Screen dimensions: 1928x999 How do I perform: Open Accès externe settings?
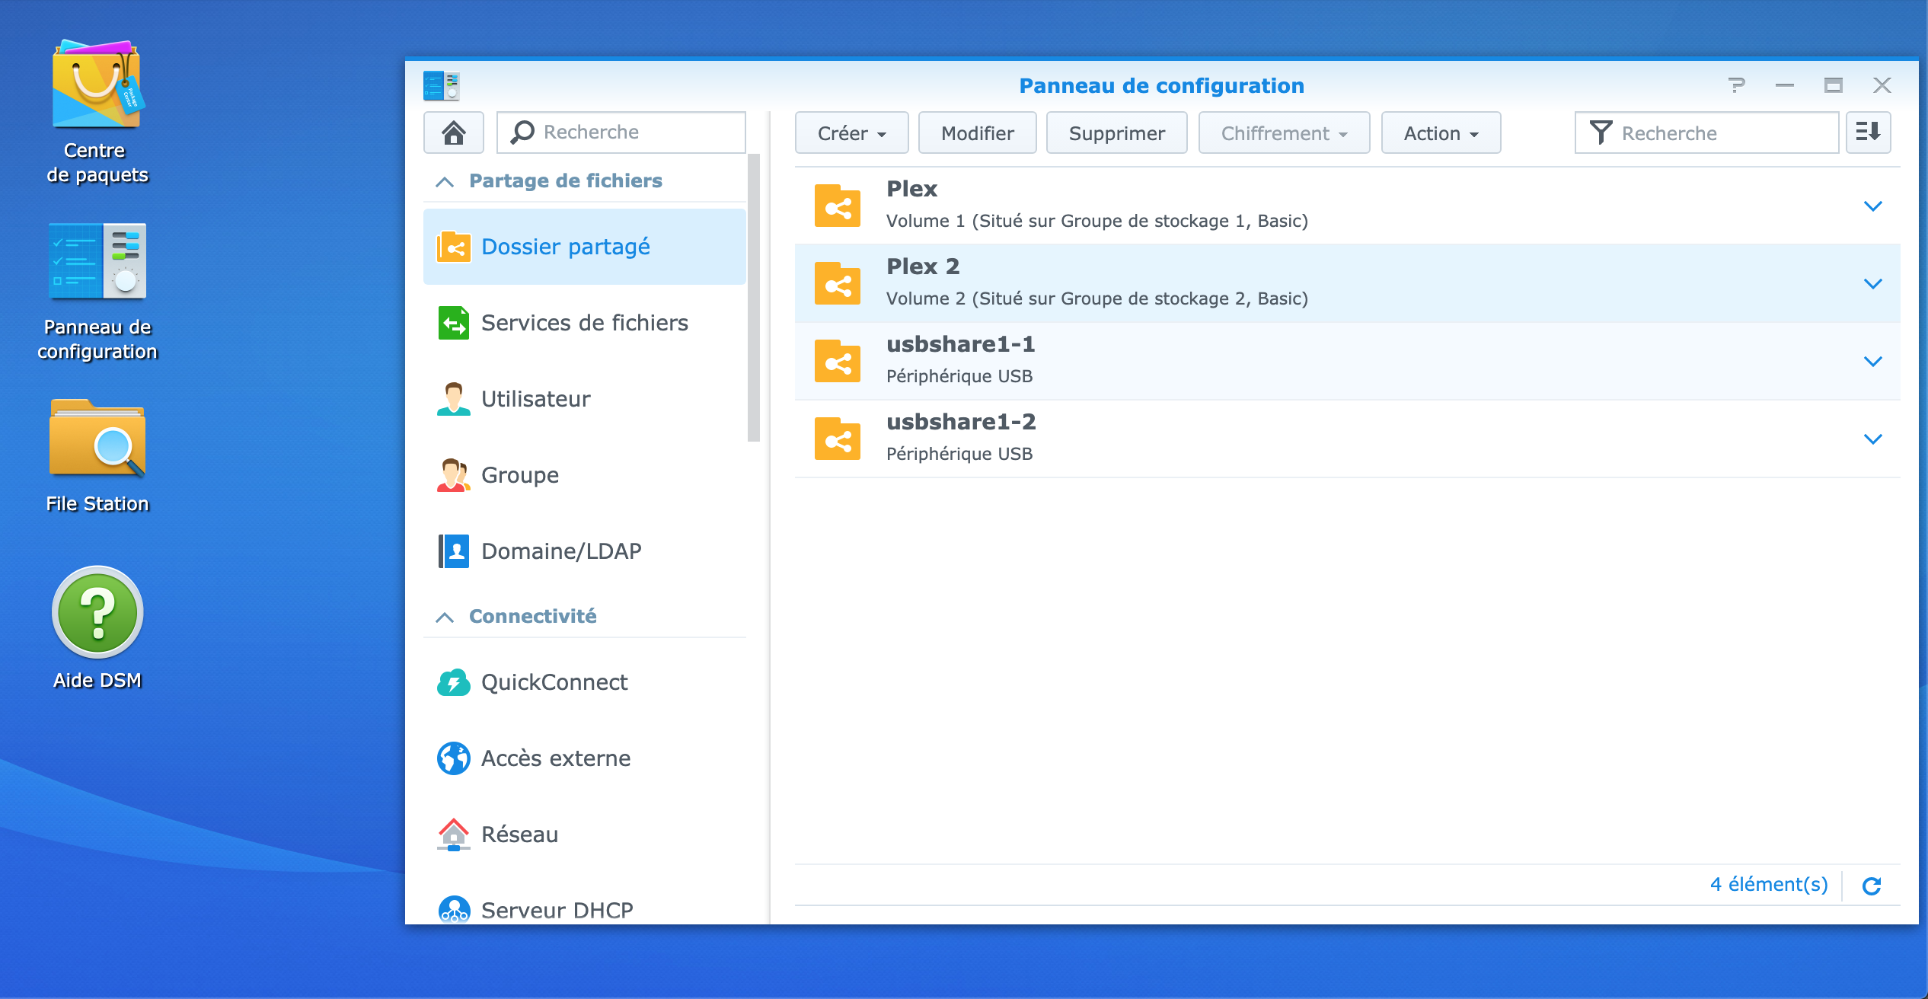pos(556,758)
